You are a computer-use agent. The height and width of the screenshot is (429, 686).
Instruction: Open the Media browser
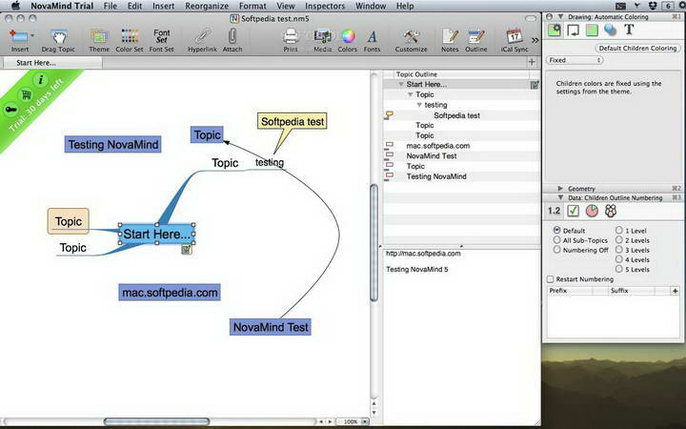click(x=323, y=36)
